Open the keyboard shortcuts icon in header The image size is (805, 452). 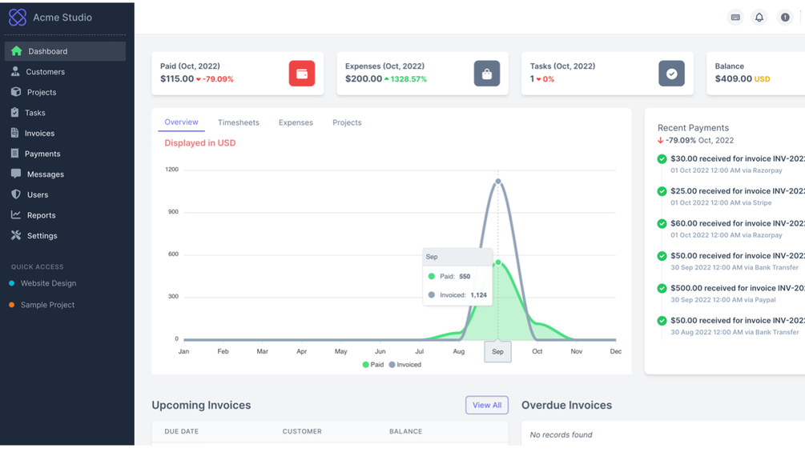[x=735, y=18]
